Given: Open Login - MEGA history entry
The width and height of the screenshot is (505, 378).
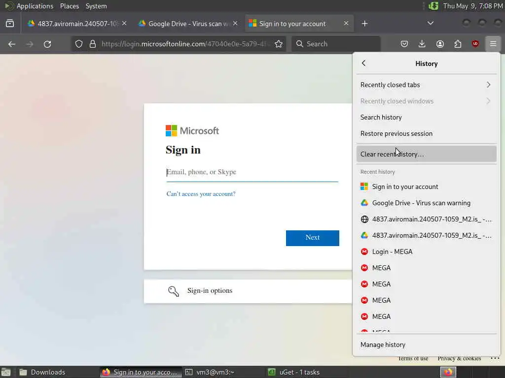Looking at the screenshot, I should (427, 252).
